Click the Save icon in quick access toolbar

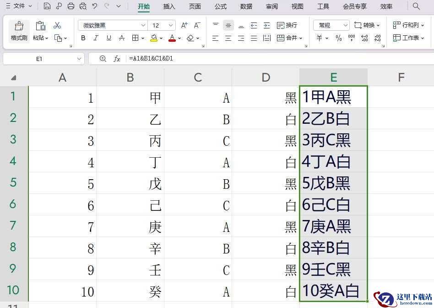47,6
